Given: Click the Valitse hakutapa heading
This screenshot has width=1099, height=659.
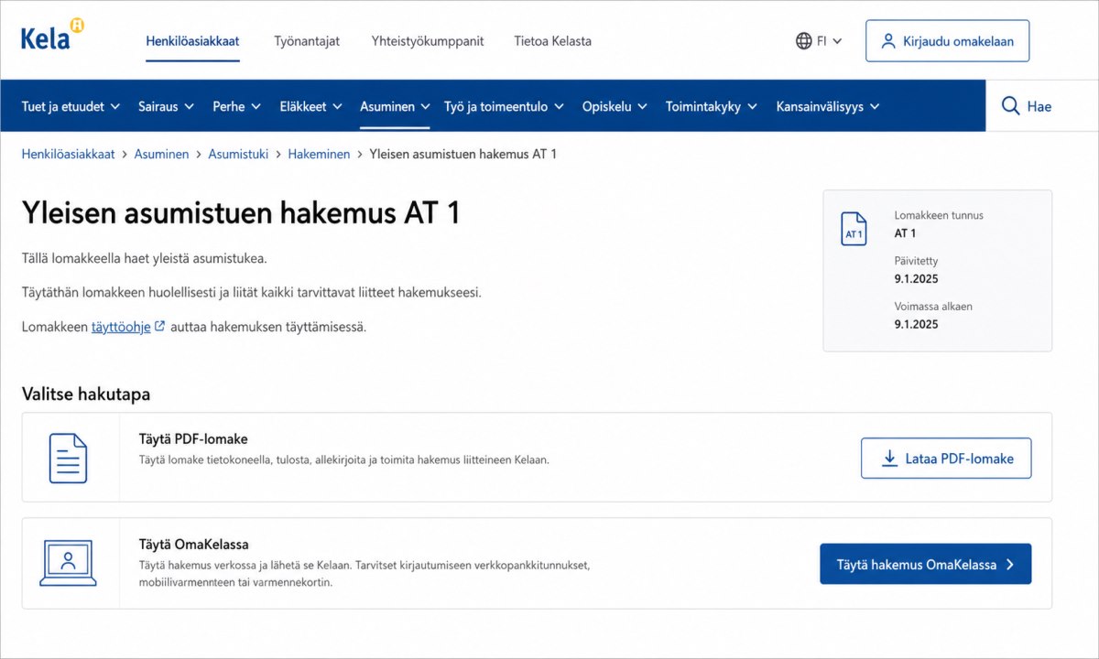Looking at the screenshot, I should coord(86,394).
